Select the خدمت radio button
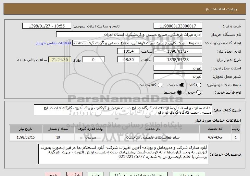Viewport: 250px width, 176px height. [x=182, y=85]
